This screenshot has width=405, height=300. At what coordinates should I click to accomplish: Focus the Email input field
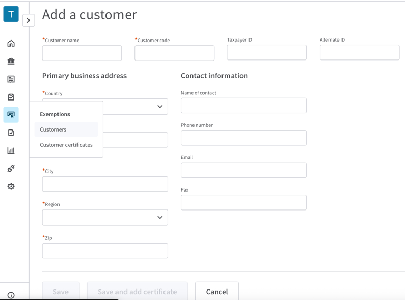tap(244, 171)
